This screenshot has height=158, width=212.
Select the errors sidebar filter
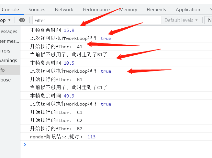(10, 51)
